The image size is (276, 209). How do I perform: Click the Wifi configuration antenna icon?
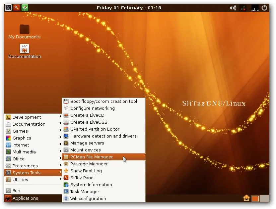pyautogui.click(x=66, y=198)
